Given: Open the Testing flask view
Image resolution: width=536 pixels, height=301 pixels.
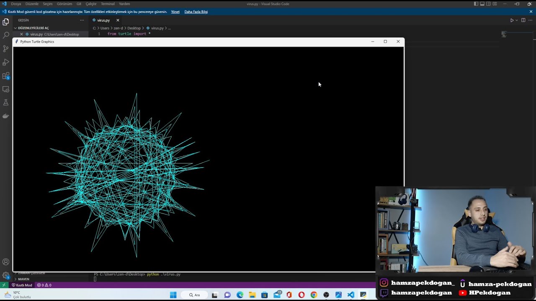Looking at the screenshot, I should click(6, 102).
